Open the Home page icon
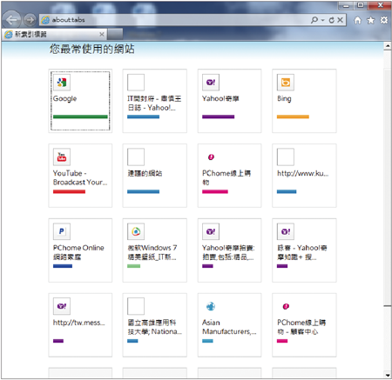The width and height of the screenshot is (392, 380). (x=358, y=20)
